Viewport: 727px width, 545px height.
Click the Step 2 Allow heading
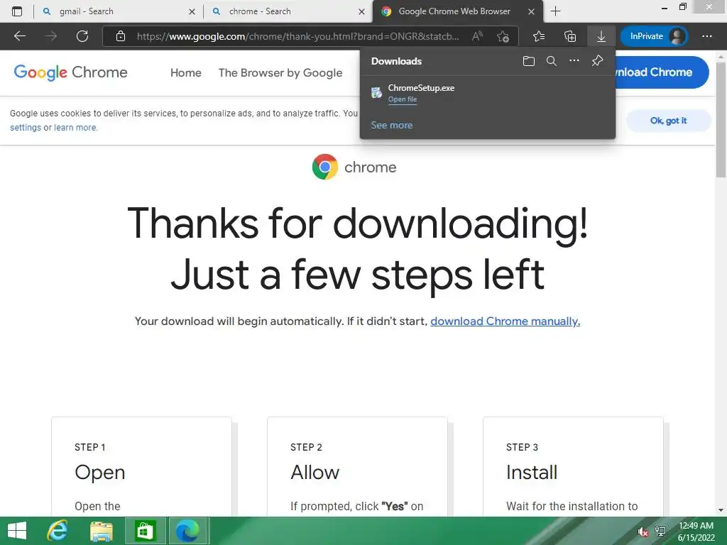pyautogui.click(x=315, y=472)
